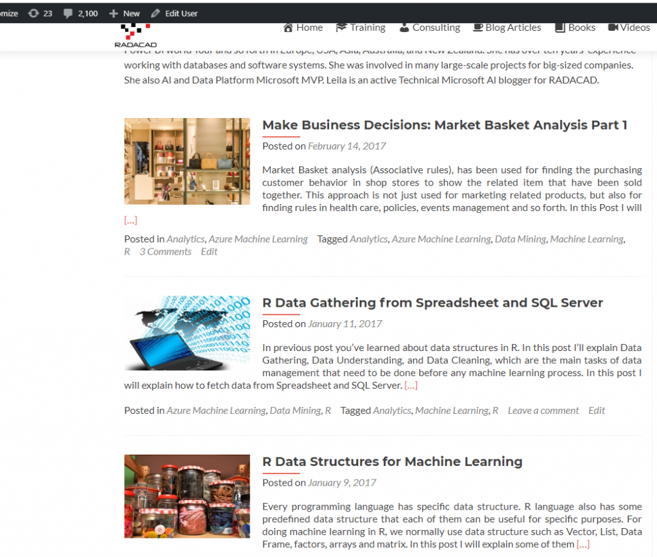The image size is (657, 557).
Task: Click the house icon next to Home
Action: tap(288, 28)
